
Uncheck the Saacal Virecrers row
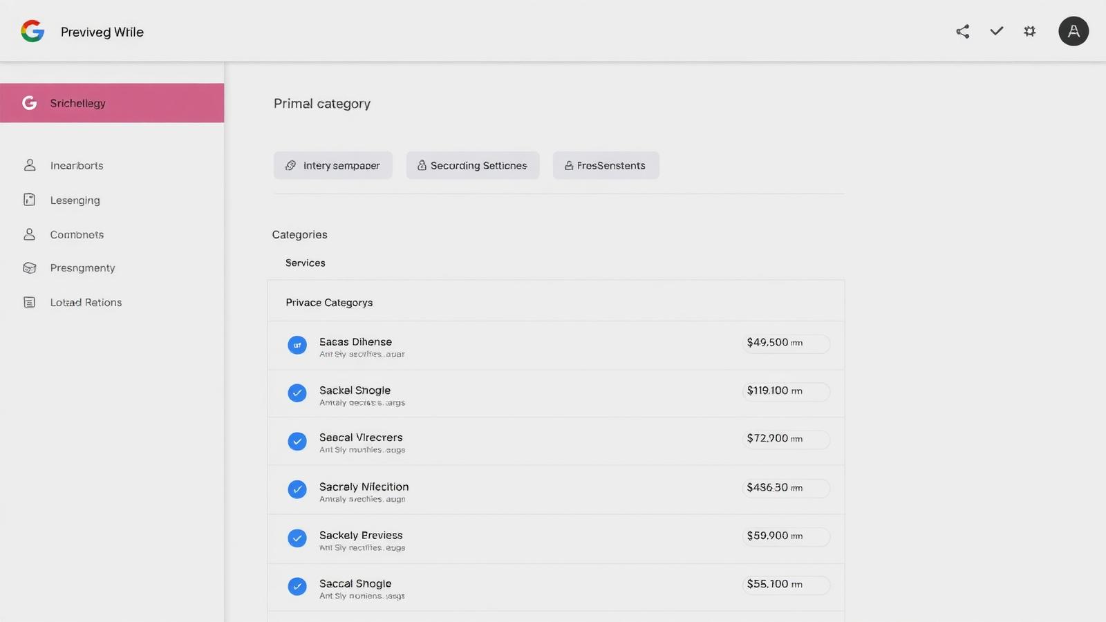297,441
